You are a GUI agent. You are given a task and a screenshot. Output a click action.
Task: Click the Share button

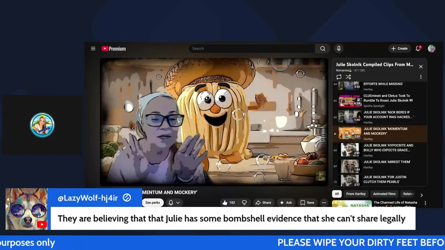[263, 202]
